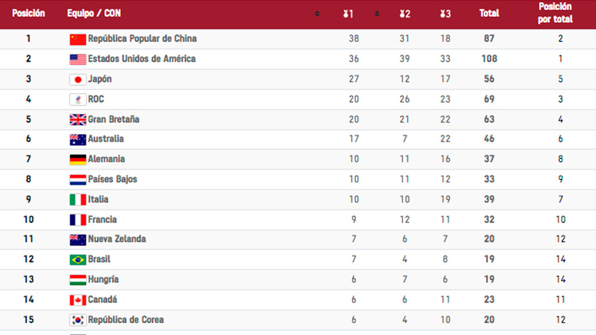
Task: Click the ROC emblem icon
Action: tap(78, 100)
